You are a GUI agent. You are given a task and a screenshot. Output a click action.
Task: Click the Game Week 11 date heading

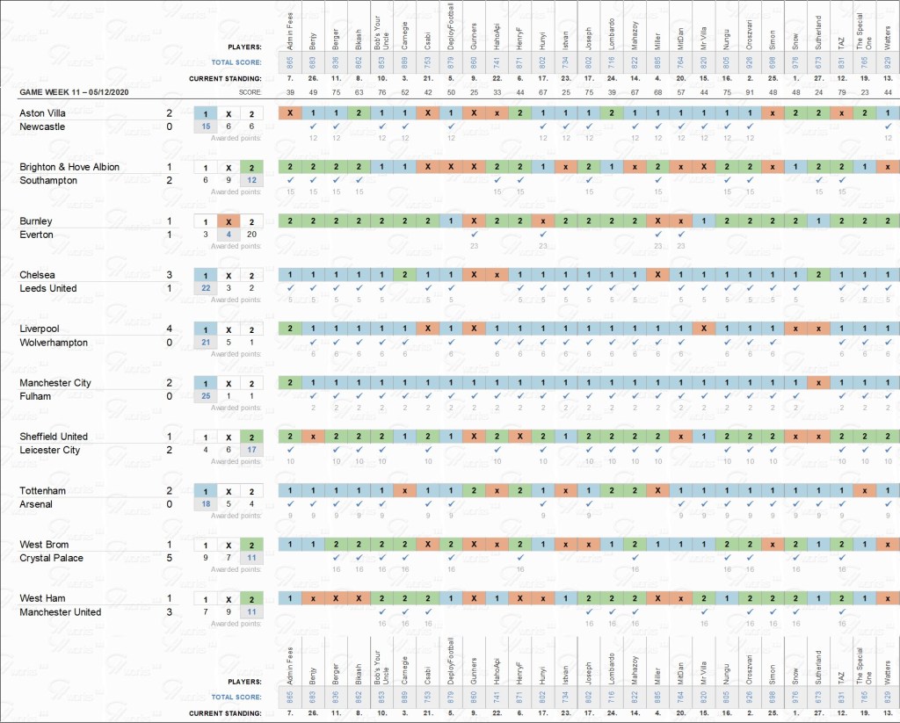click(74, 91)
